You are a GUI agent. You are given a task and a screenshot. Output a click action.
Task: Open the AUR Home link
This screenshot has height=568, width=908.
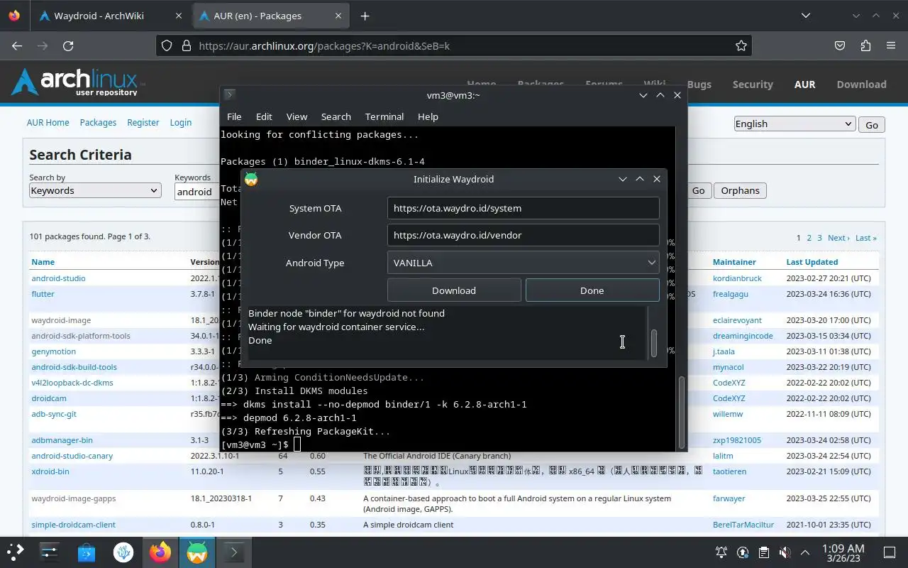pos(48,122)
